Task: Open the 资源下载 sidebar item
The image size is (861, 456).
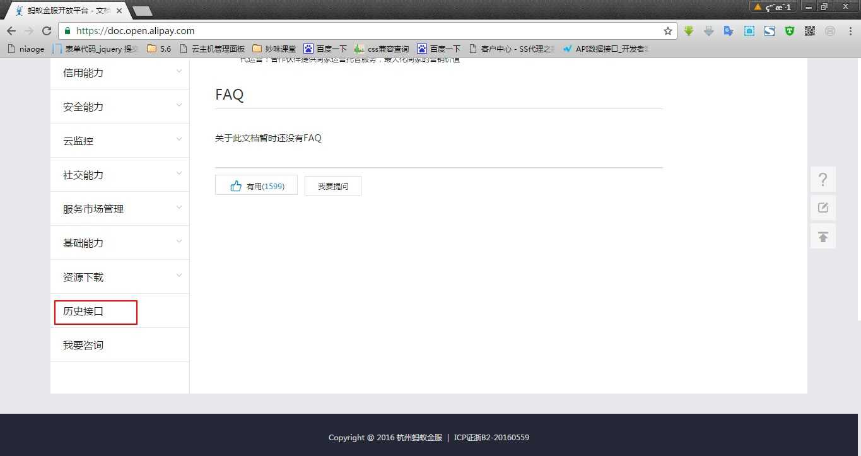Action: coord(120,277)
